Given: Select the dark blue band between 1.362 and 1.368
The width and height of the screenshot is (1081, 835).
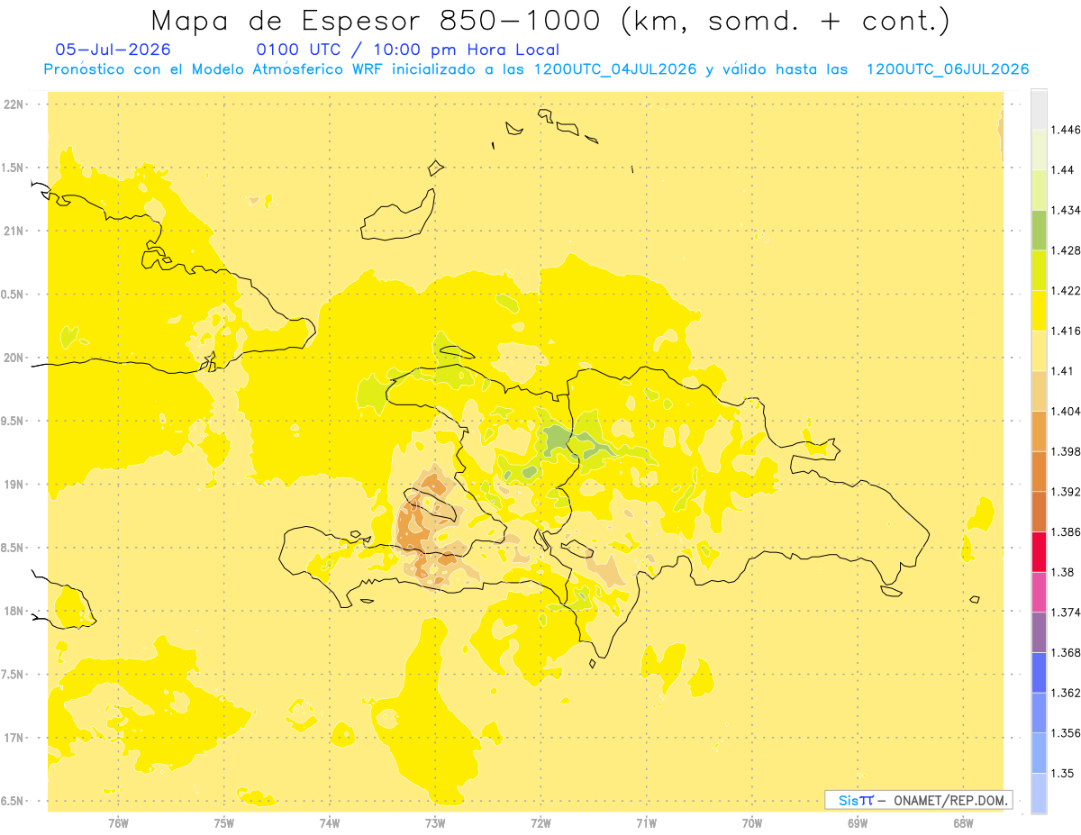Looking at the screenshot, I should coord(1039,672).
